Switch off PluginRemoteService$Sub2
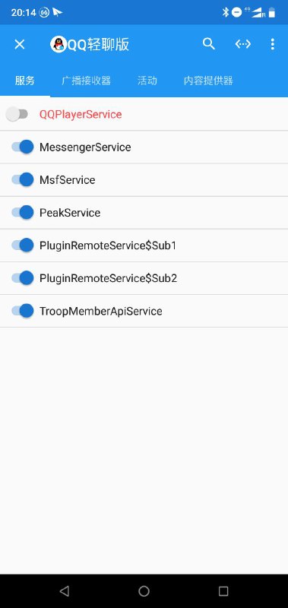This screenshot has height=608, width=288. 23,278
